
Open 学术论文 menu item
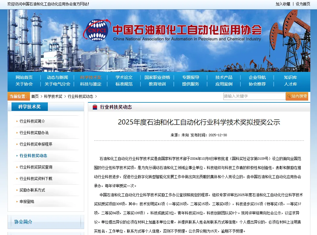click(124, 77)
